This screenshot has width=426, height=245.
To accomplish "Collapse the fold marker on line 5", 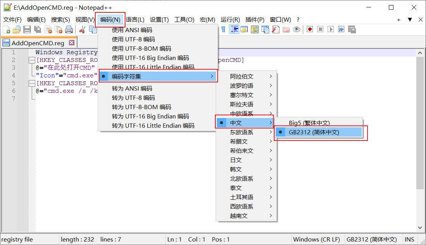I will tap(32, 83).
